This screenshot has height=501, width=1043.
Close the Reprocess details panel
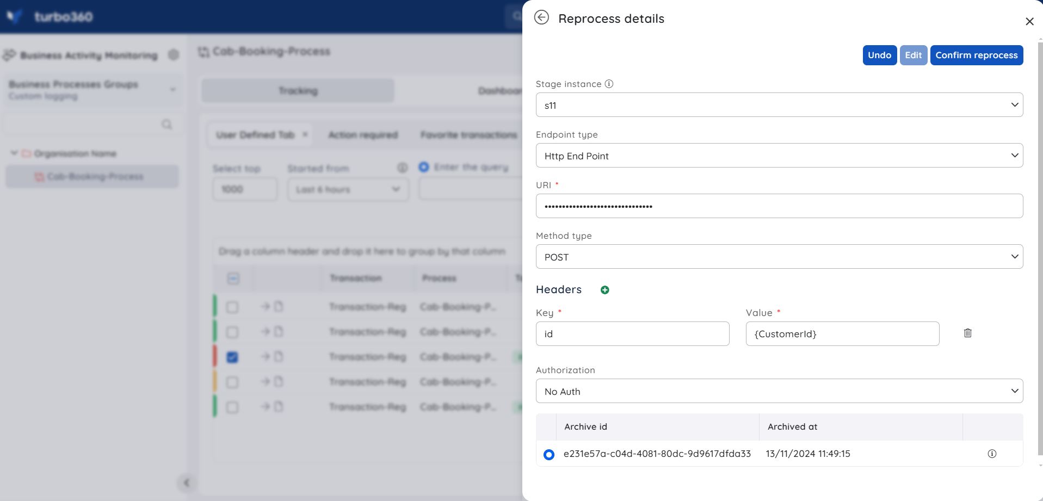1029,21
